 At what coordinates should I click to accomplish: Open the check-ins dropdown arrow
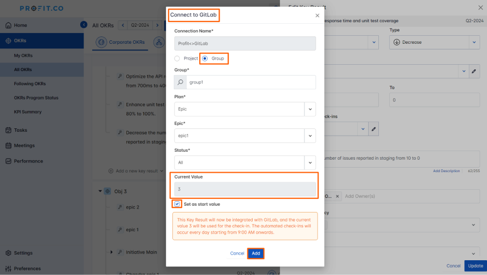tap(363, 129)
